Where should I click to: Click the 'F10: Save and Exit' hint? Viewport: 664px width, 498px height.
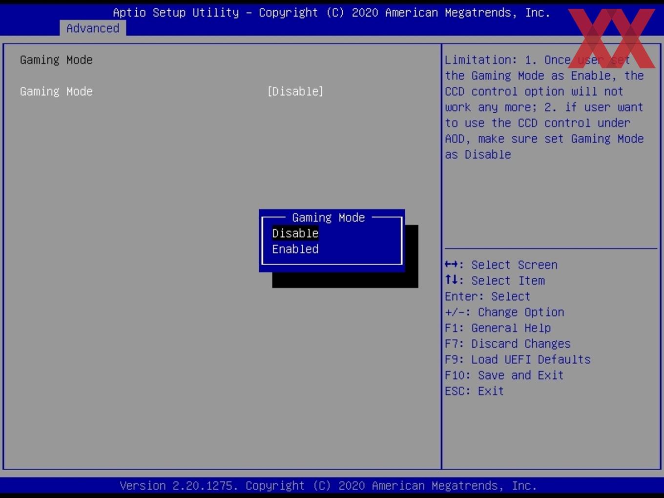click(x=504, y=375)
